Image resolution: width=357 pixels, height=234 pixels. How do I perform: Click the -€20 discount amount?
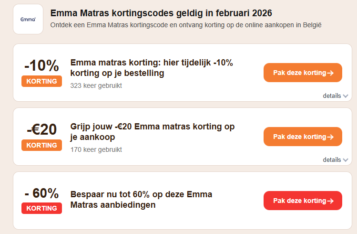41,129
